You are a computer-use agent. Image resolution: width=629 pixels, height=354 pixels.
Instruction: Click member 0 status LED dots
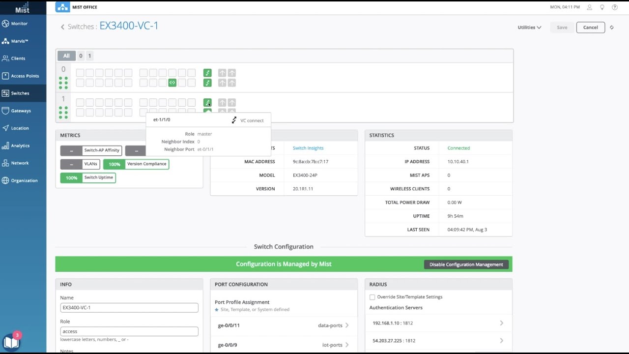point(63,83)
